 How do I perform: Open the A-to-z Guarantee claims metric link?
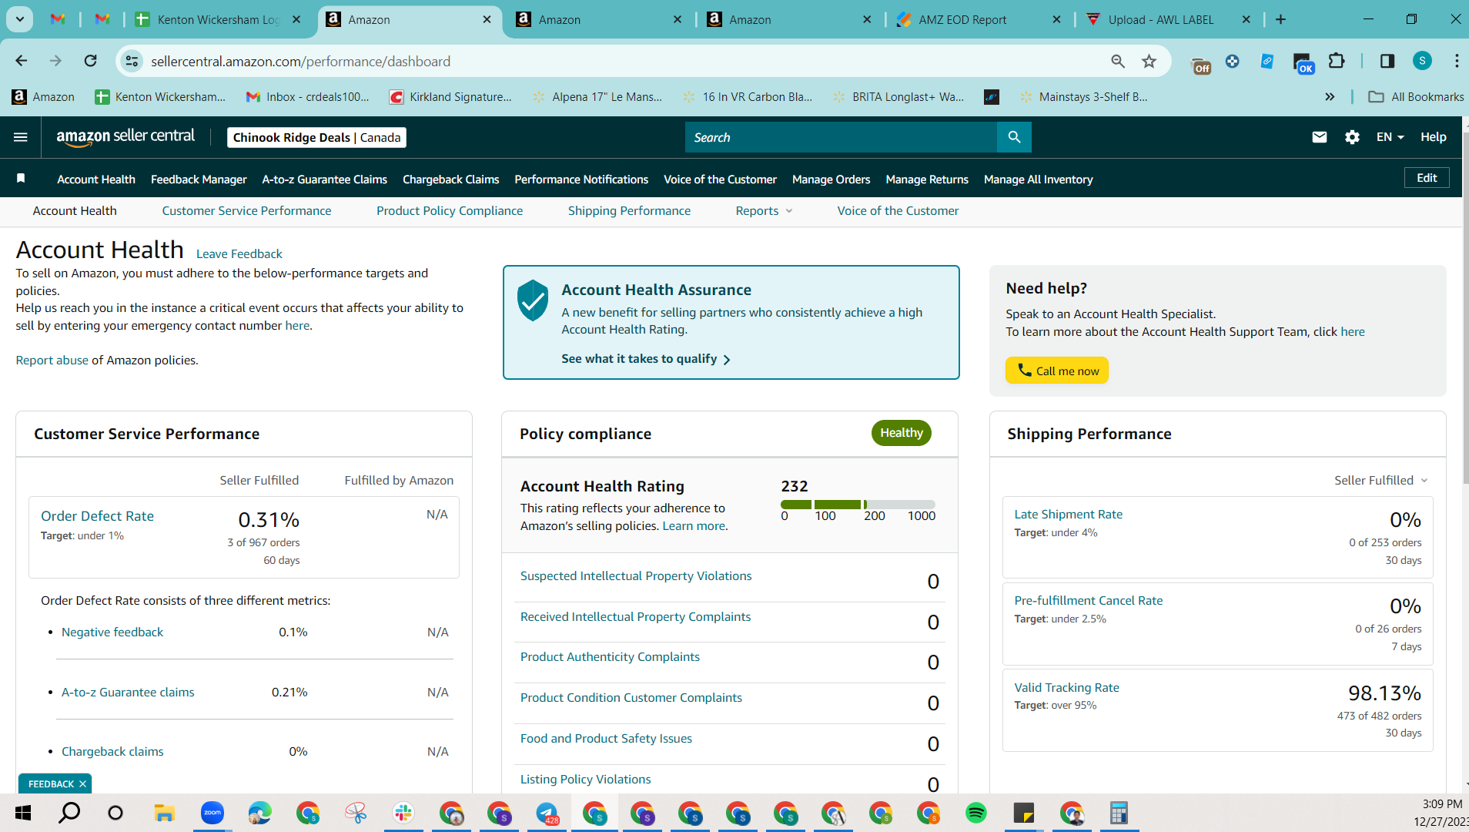(x=128, y=692)
